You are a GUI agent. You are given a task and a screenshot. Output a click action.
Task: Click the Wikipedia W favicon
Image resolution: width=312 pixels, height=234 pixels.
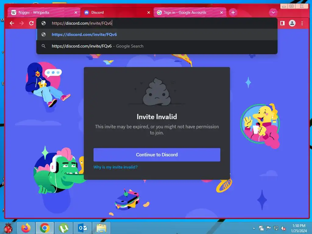(x=13, y=12)
